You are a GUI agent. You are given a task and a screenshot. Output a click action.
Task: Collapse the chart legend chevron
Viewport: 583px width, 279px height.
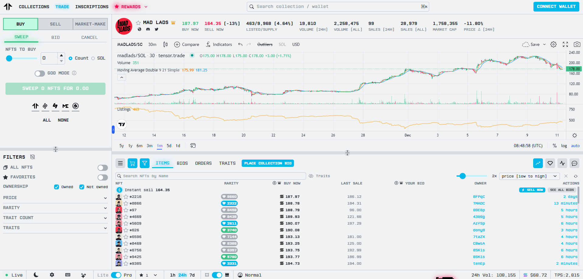pos(122,77)
